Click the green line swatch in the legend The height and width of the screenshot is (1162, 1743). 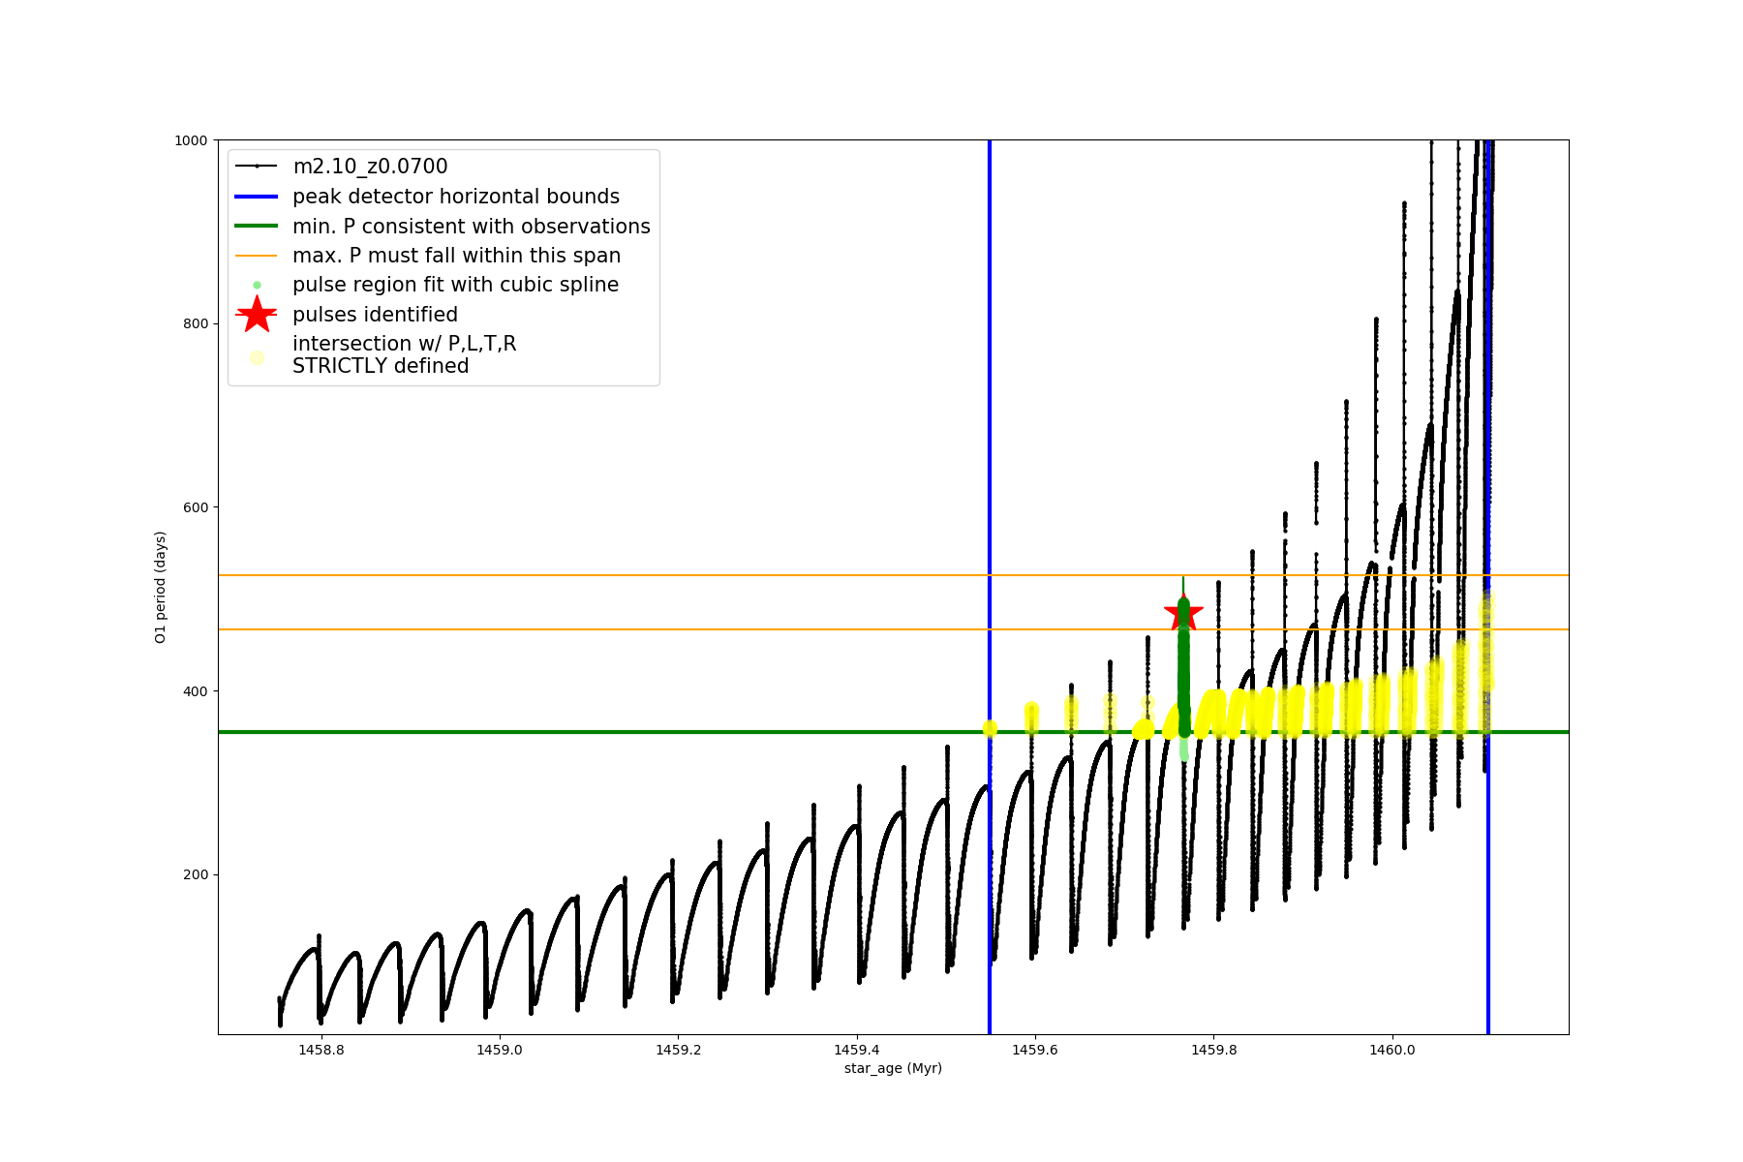[x=257, y=227]
